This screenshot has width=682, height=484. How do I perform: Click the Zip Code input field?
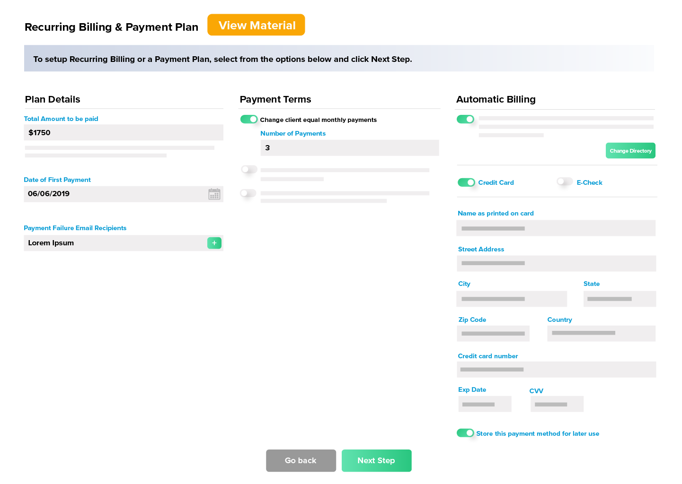click(x=493, y=334)
